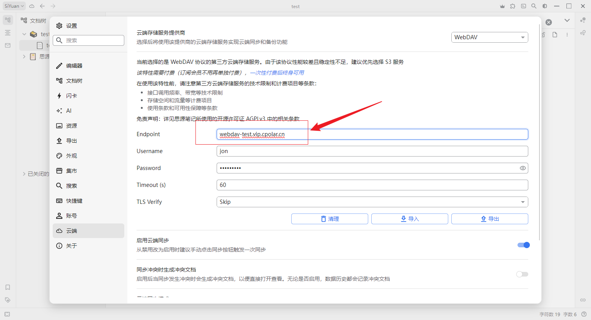Show the password with the eye icon
This screenshot has height=320, width=591.
point(523,168)
